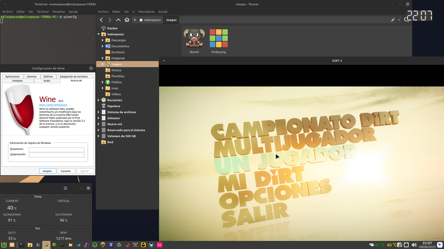Collapse the malospasos tree node

(x=99, y=34)
